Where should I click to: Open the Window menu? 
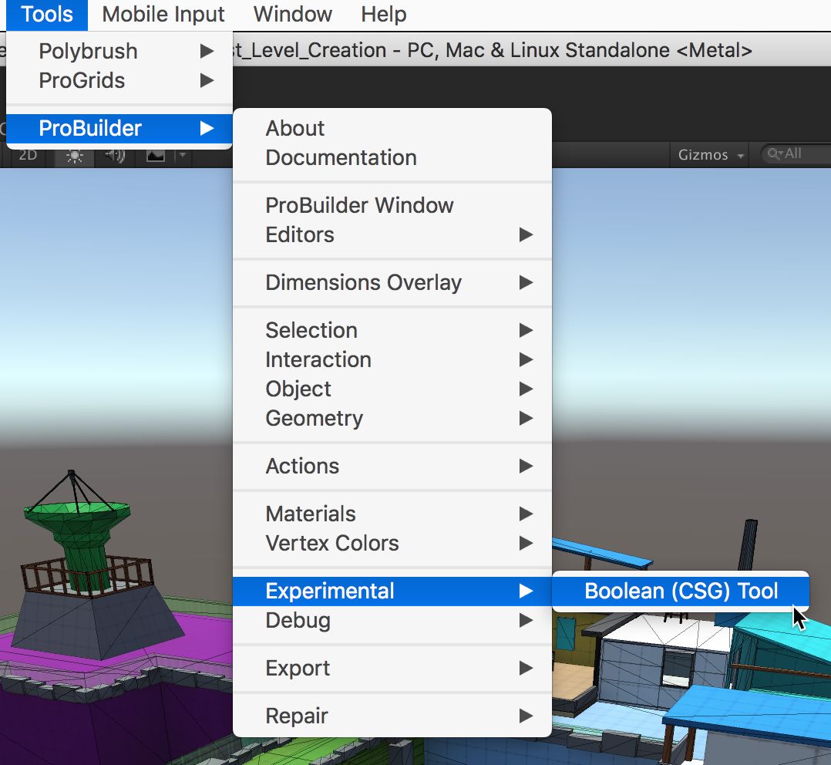pos(291,14)
